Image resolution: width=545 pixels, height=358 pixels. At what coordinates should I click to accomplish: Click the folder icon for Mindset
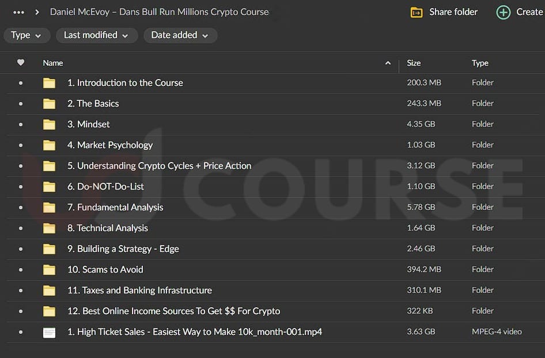50,125
